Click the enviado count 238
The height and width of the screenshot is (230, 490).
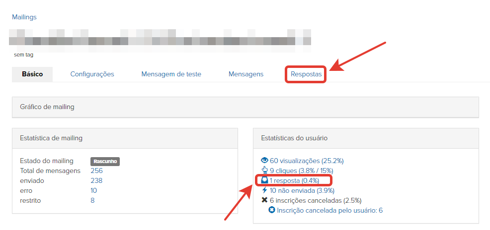(x=96, y=181)
